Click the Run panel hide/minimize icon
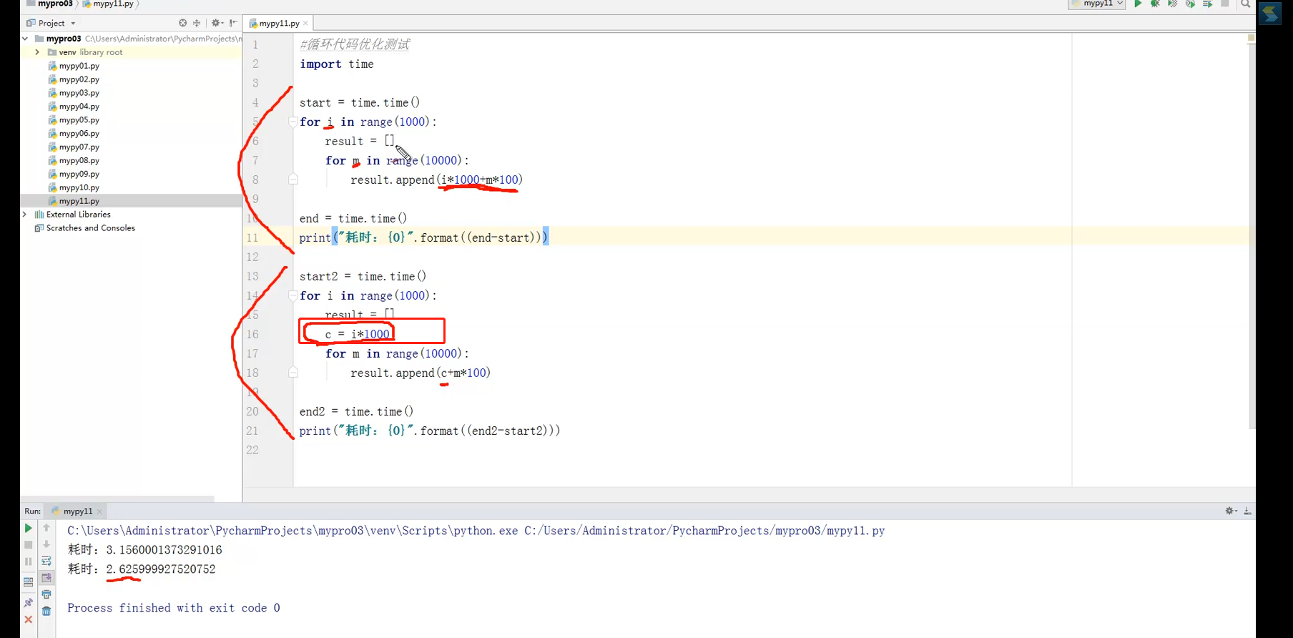 coord(1247,511)
